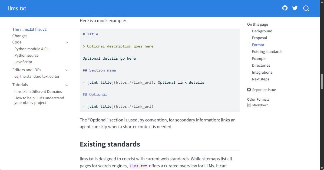Viewport: 324px width, 170px height.
Task: Open the JavaScript sidebar link
Action: (x=23, y=62)
